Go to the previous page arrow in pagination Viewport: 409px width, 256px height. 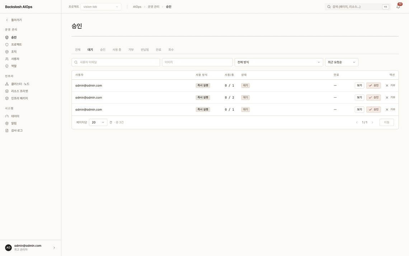(x=357, y=122)
